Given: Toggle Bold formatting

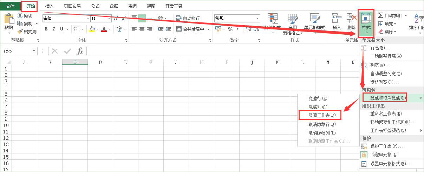Looking at the screenshot, I should [46, 29].
